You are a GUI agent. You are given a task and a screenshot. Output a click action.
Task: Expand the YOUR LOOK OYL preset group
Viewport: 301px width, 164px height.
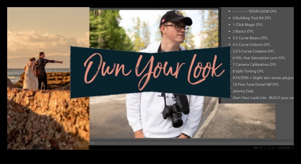229,11
